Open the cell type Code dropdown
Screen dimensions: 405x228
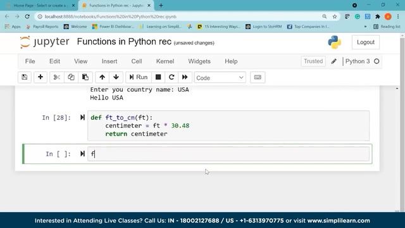pyautogui.click(x=220, y=77)
